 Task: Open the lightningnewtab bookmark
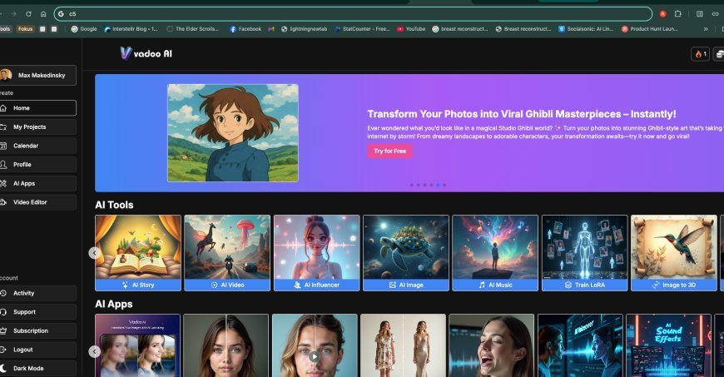click(x=304, y=28)
